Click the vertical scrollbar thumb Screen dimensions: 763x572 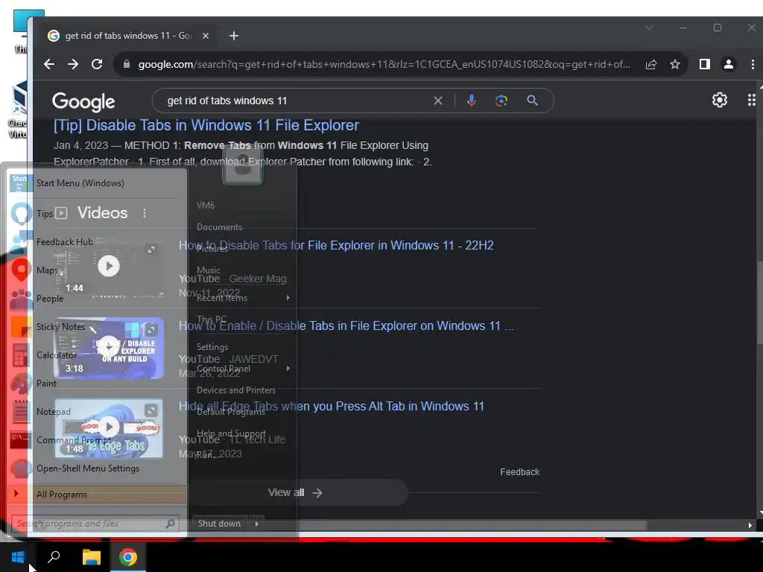click(x=759, y=302)
